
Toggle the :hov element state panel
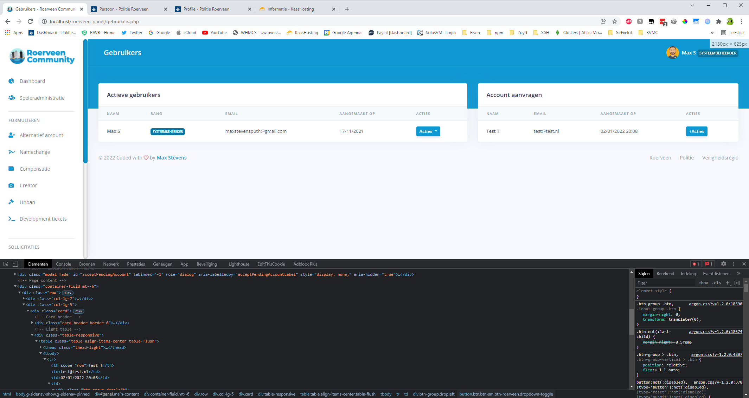703,283
